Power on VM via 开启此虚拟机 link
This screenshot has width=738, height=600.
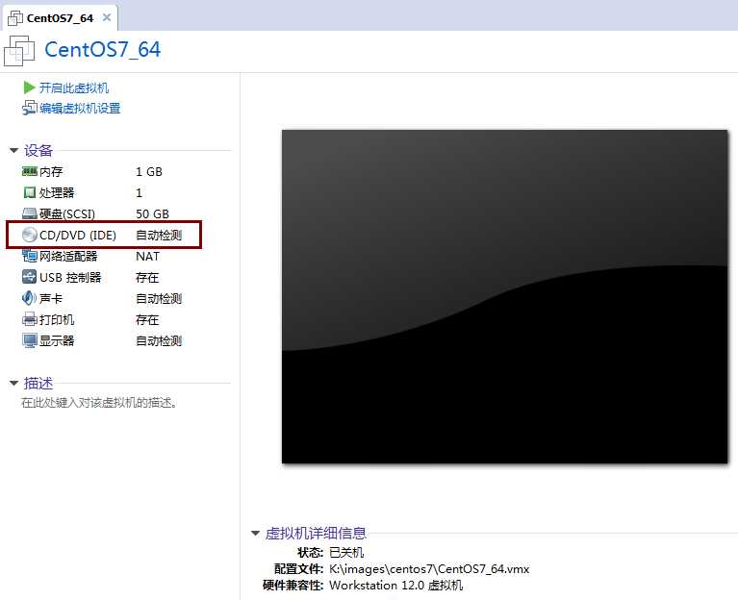tap(74, 87)
